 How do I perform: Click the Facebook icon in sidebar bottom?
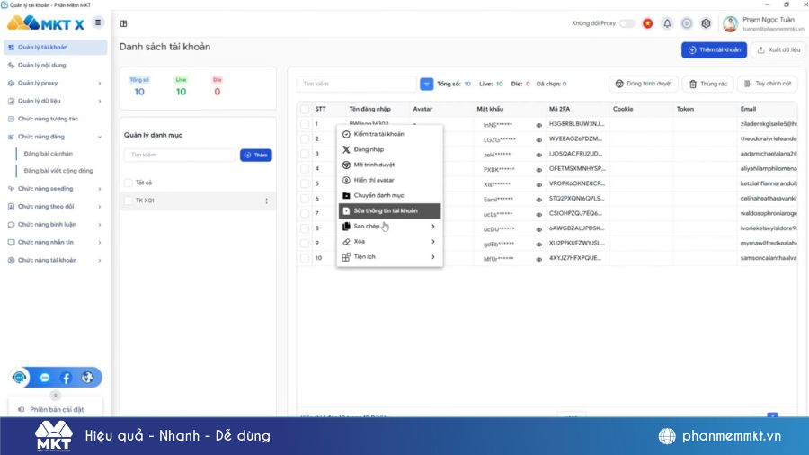tap(66, 378)
